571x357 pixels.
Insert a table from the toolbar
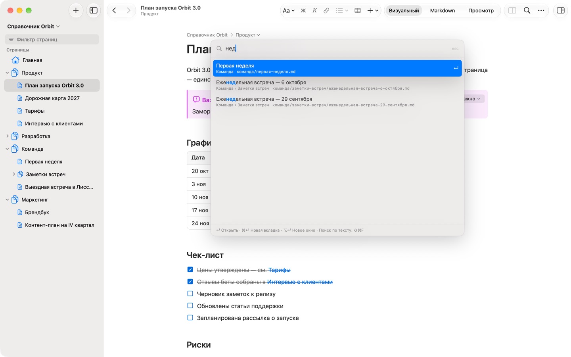click(358, 11)
